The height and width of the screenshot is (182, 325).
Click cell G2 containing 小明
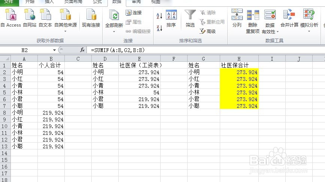204,72
